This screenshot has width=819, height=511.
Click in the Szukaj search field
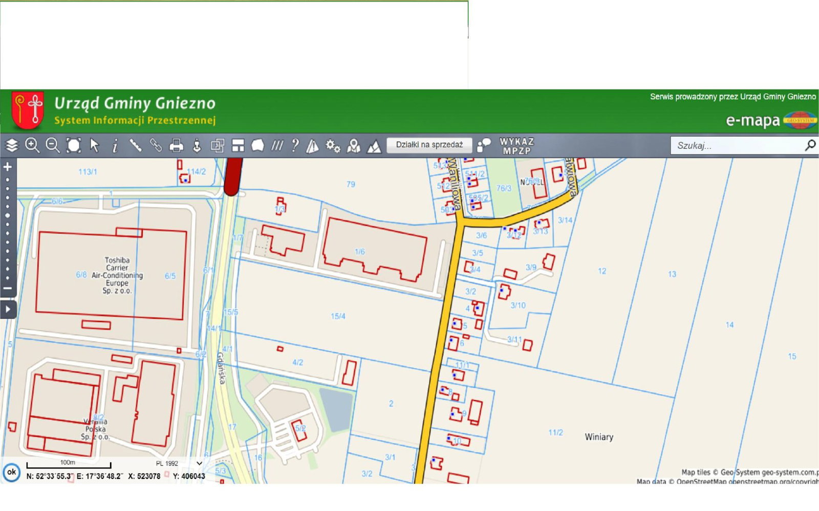737,146
